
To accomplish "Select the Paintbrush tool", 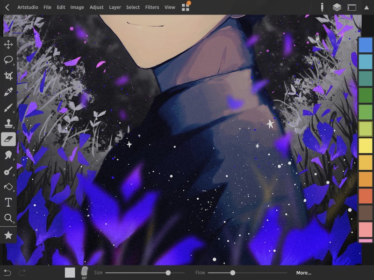I will click(x=8, y=108).
